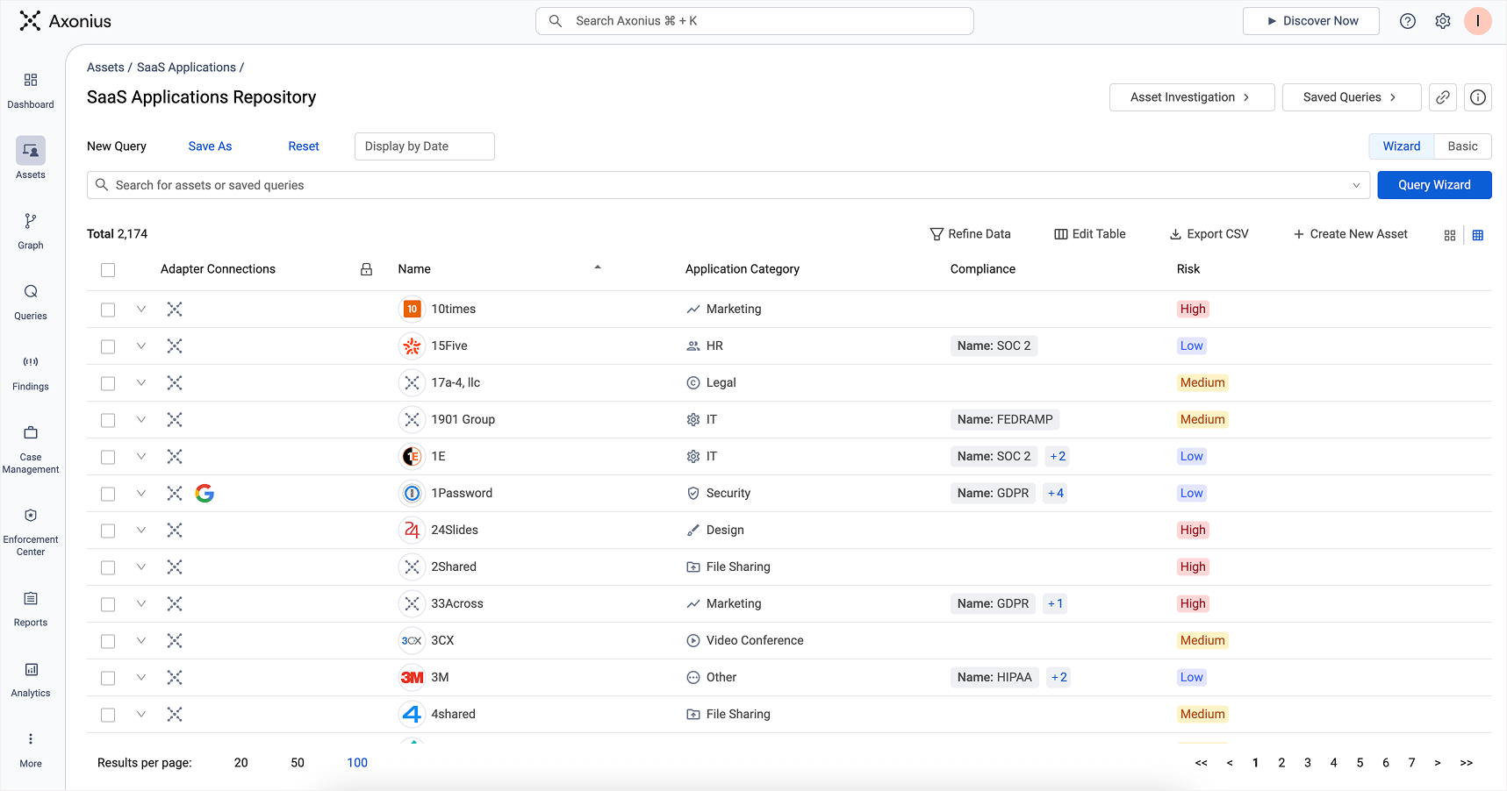This screenshot has height=791, width=1507.
Task: Check the 3CX row checkbox
Action: pyautogui.click(x=108, y=641)
